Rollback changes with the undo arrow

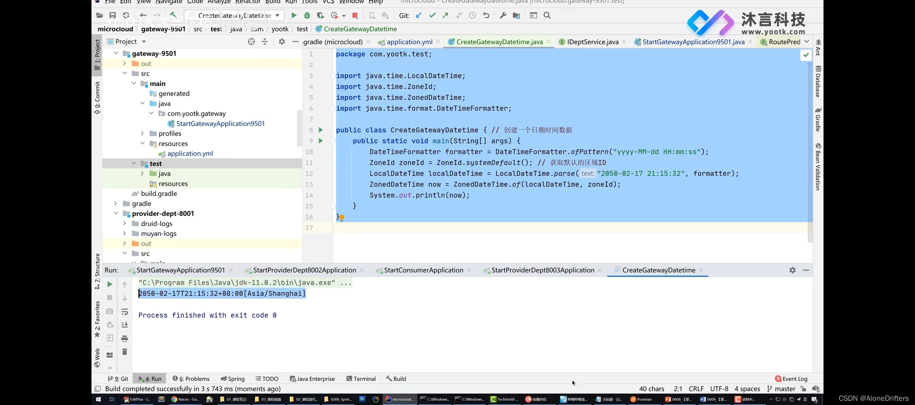[486, 16]
